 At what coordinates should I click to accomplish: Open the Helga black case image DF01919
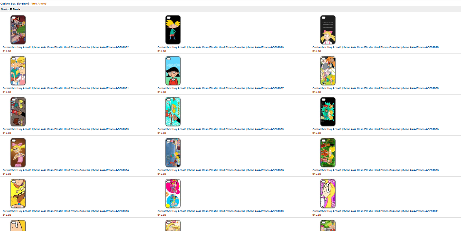(328, 30)
